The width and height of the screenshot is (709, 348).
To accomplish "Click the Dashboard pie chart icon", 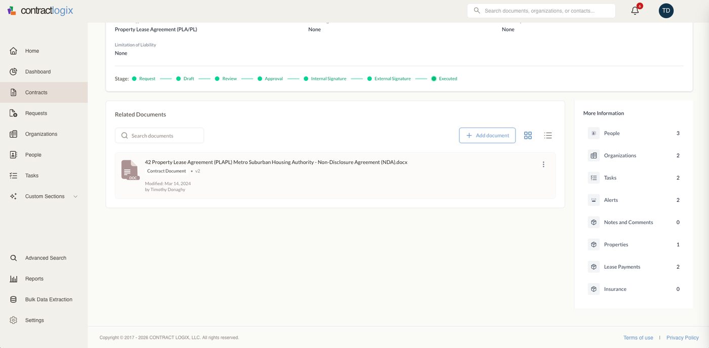I will (14, 72).
